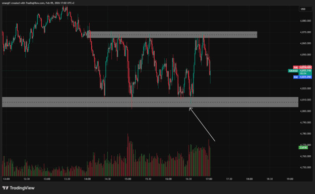
Task: Click the 17:30 time axis label
Action: pos(229,179)
